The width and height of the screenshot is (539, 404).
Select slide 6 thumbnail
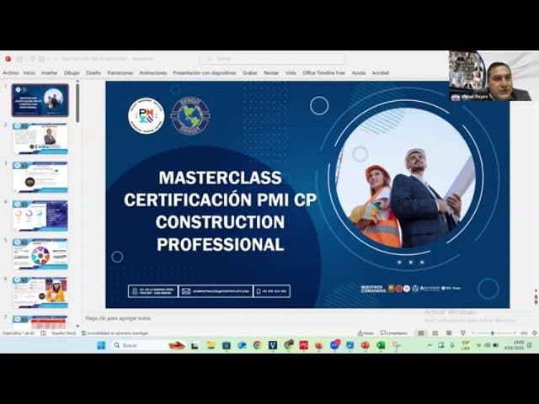[x=40, y=293]
